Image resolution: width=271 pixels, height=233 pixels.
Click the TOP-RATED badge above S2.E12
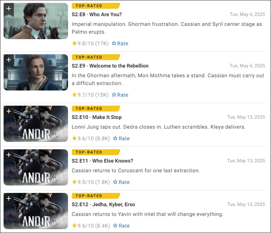96,196
